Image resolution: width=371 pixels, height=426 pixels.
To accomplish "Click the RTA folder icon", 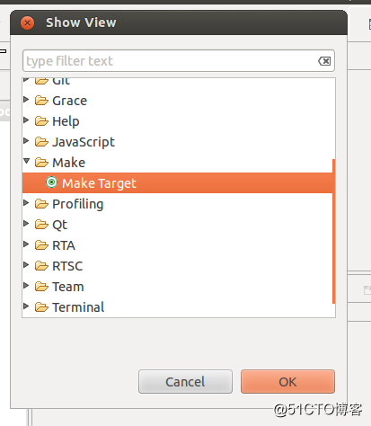I will [x=41, y=245].
